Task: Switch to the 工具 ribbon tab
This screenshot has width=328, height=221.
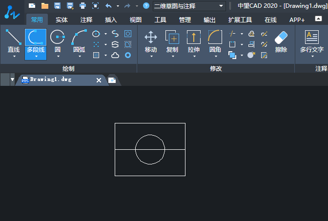Action: [x=160, y=20]
